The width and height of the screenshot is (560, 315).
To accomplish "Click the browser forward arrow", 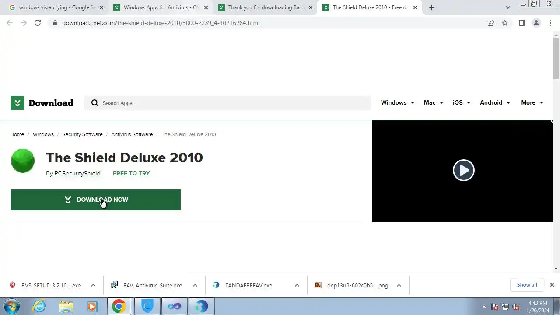I will pos(24,23).
